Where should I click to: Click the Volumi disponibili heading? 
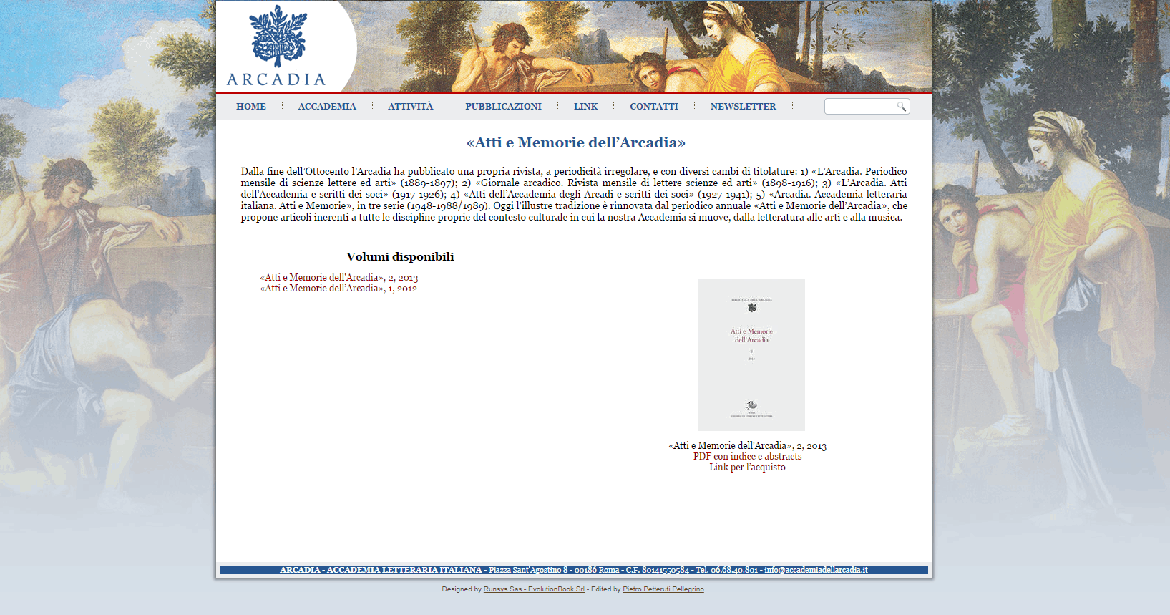tap(400, 256)
